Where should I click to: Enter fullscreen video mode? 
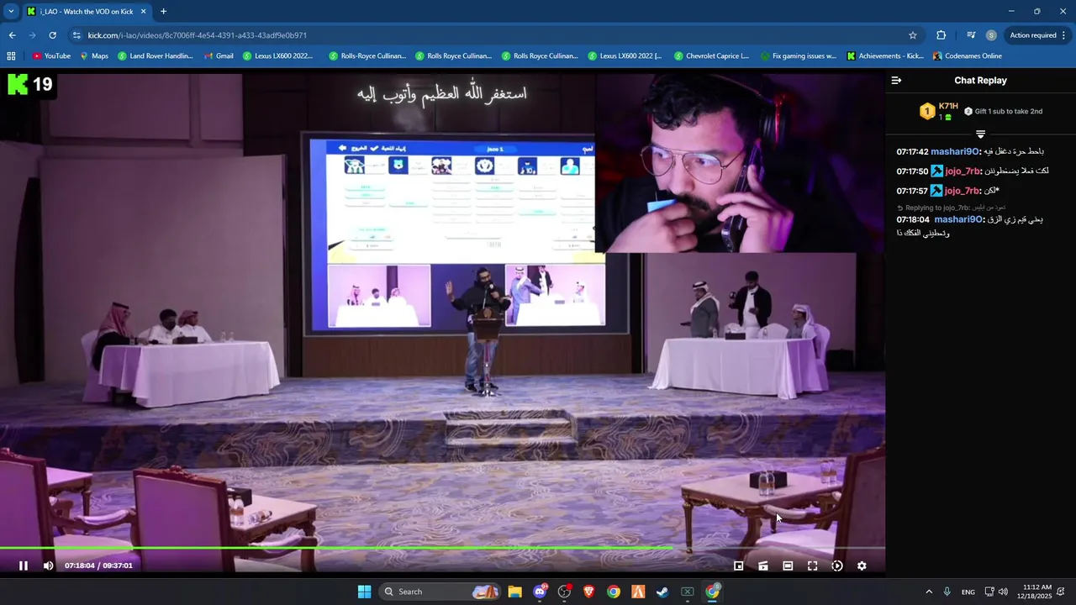coord(812,566)
